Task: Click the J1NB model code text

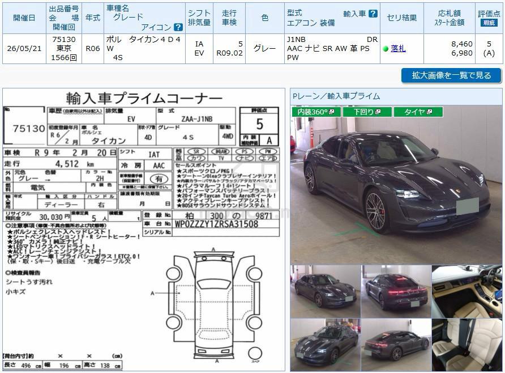Action: (296, 39)
